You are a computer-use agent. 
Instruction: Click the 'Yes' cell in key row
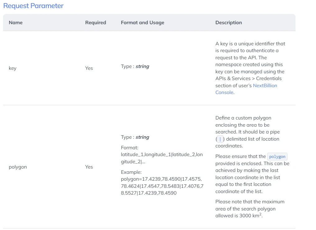coord(89,68)
